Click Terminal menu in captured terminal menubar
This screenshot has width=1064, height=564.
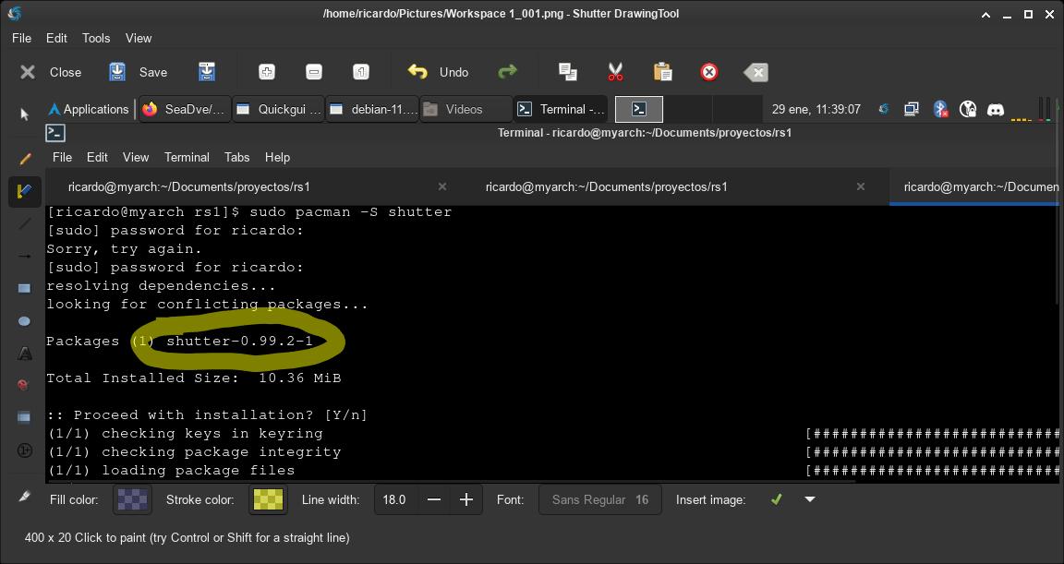point(187,157)
